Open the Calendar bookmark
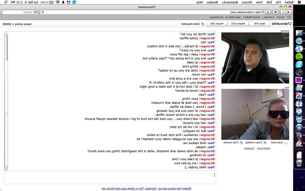Screen dimensions: 305x191 coord(269,17)
